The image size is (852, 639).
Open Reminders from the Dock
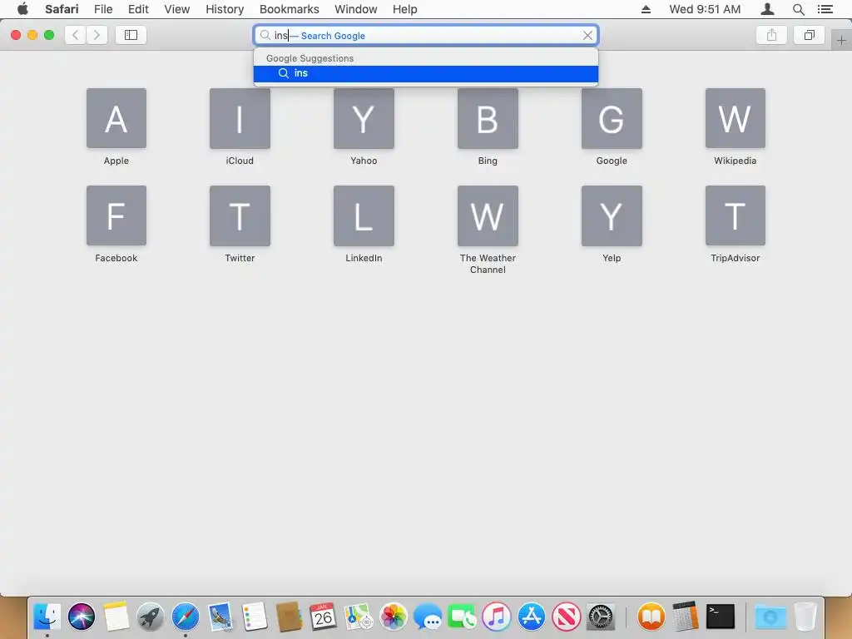tap(255, 617)
